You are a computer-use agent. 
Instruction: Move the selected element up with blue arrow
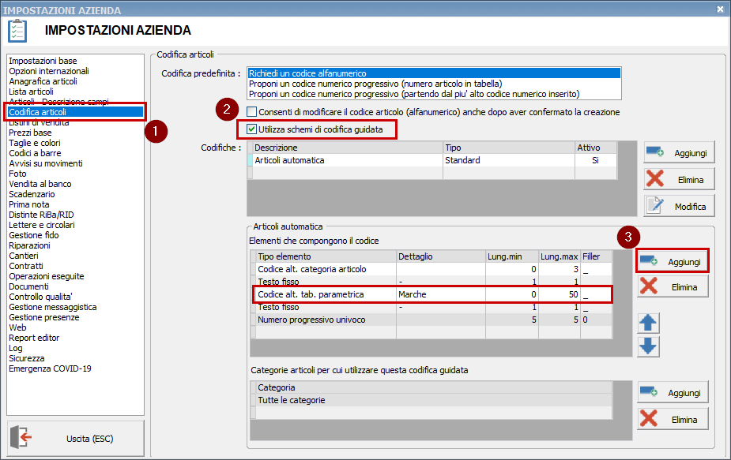coord(648,323)
